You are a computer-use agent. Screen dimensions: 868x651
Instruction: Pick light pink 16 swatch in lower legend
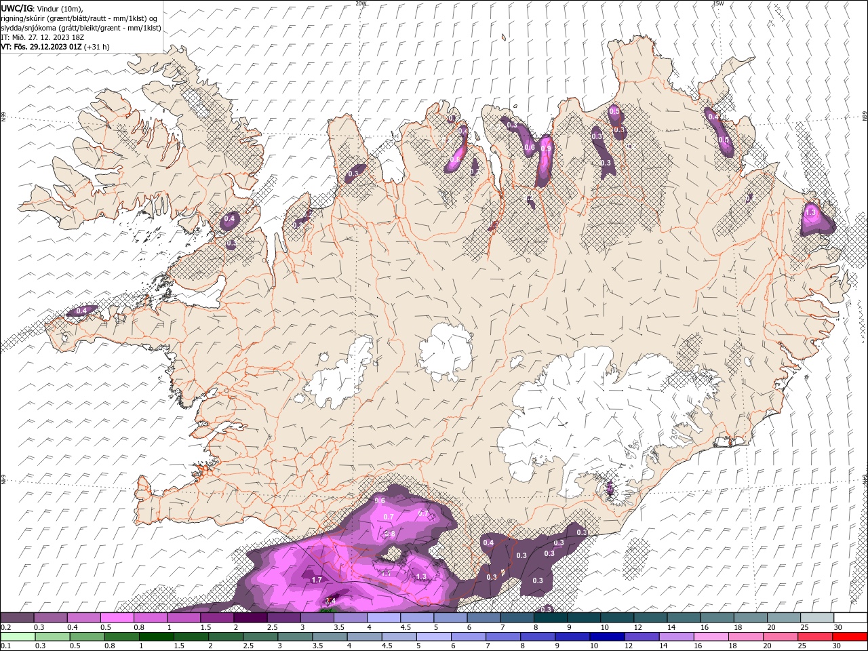point(710,637)
